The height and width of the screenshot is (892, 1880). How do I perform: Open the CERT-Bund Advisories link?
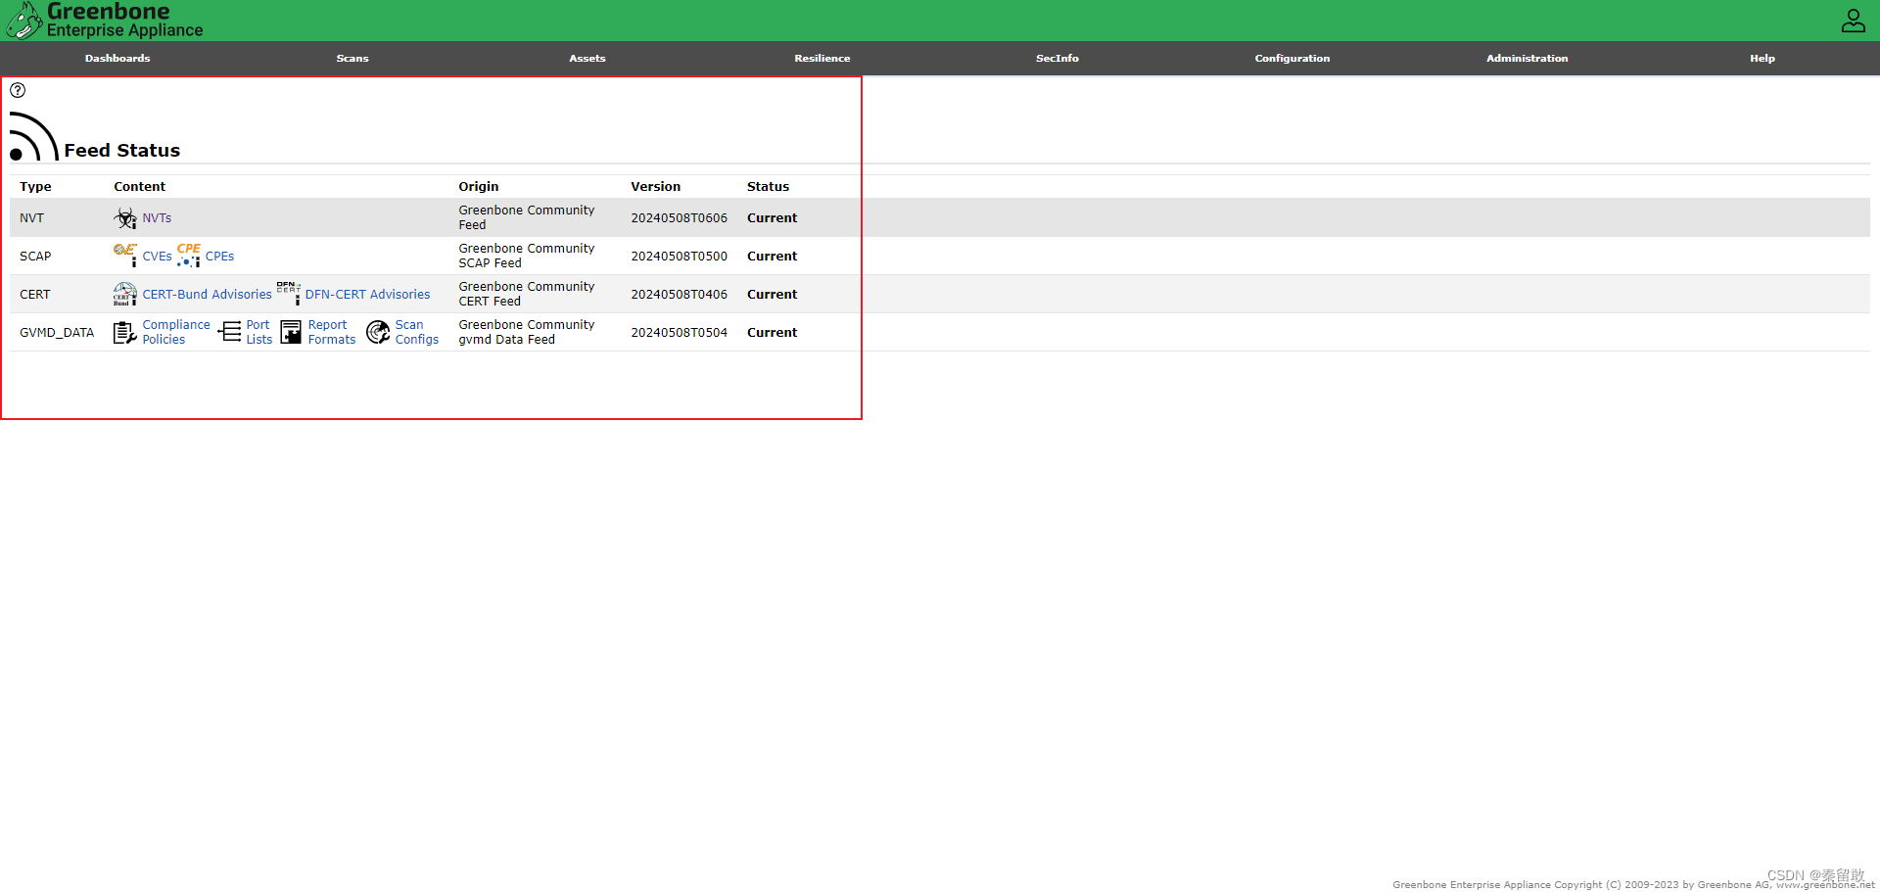pos(207,295)
